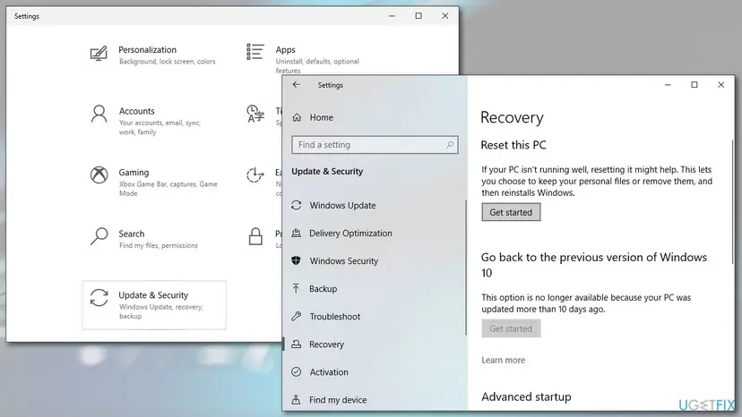Viewport: 742px width, 417px height.
Task: Open Search magnifier icon in back Settings window
Action: pyautogui.click(x=99, y=236)
